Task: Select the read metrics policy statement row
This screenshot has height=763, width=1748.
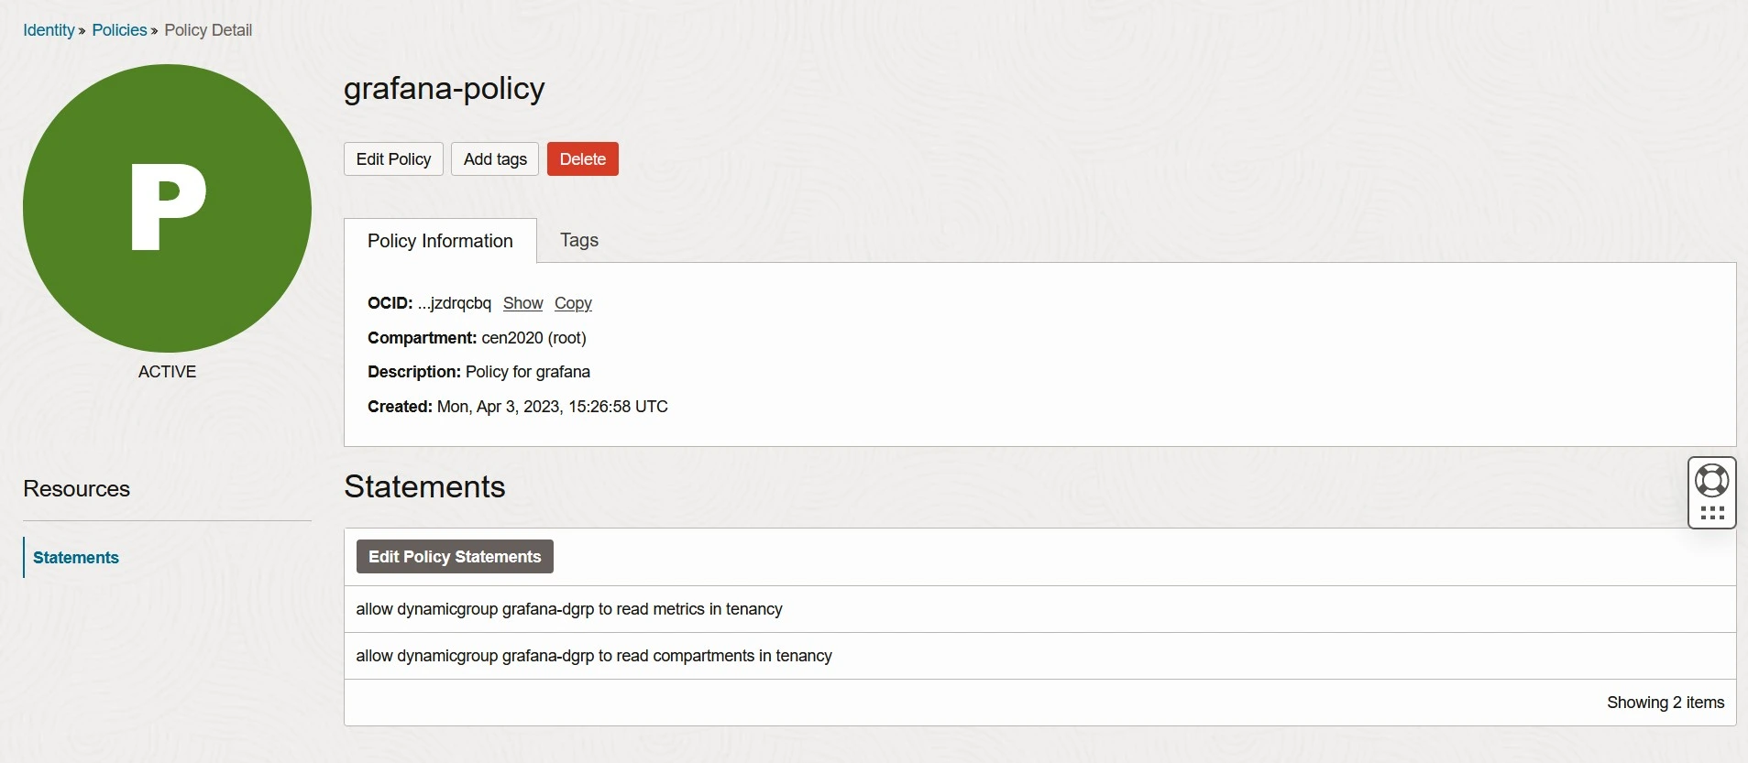Action: [x=569, y=609]
